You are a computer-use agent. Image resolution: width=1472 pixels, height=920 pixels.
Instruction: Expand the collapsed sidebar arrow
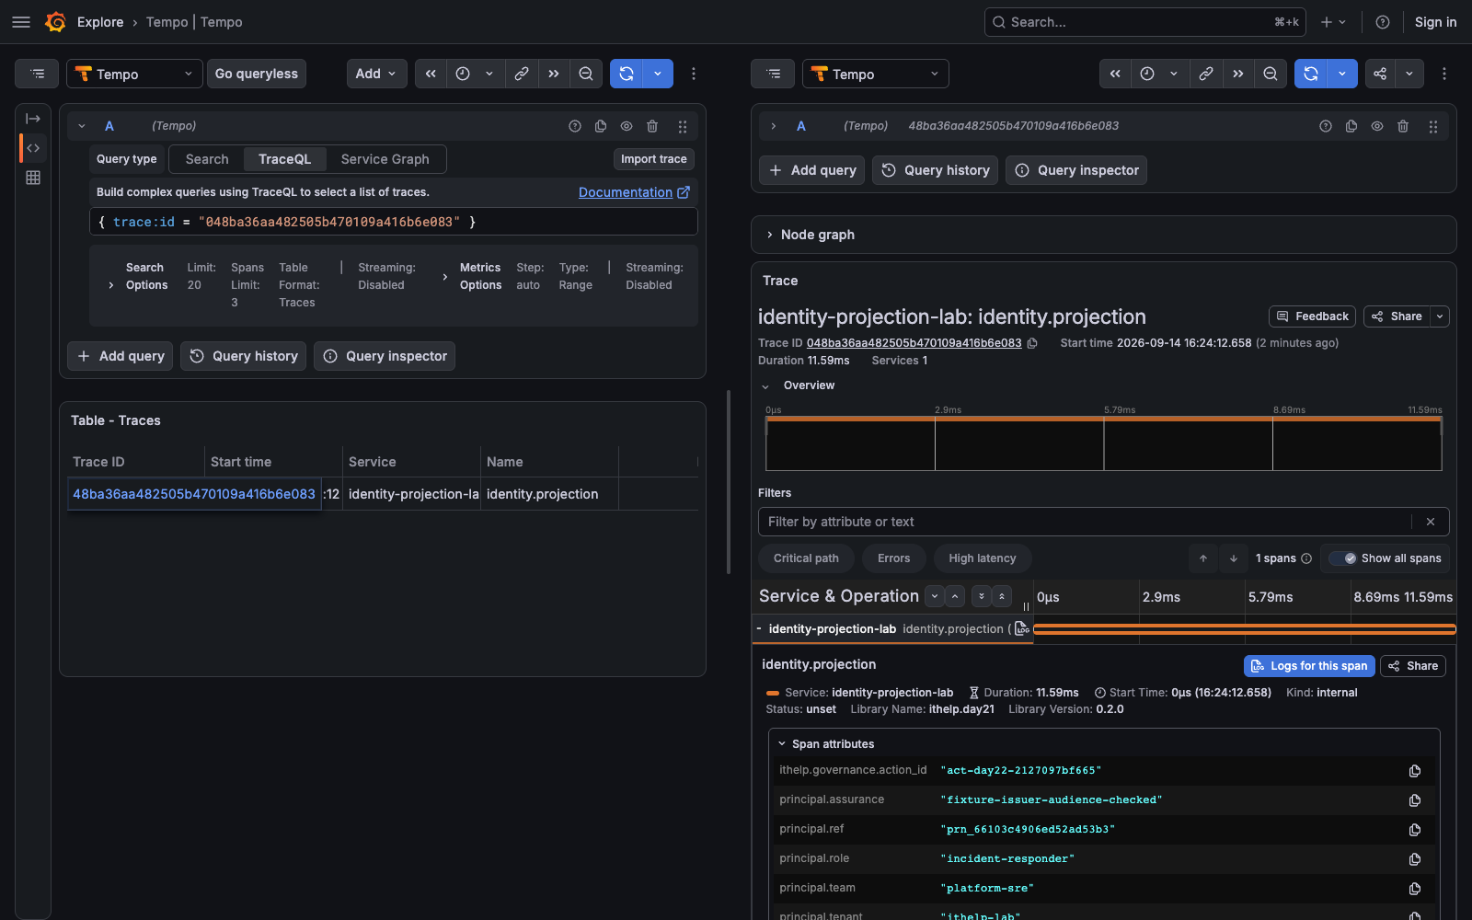(x=33, y=119)
